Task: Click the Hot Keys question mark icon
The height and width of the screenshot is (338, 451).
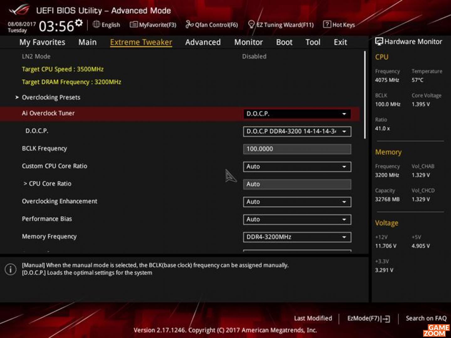Action: click(327, 24)
